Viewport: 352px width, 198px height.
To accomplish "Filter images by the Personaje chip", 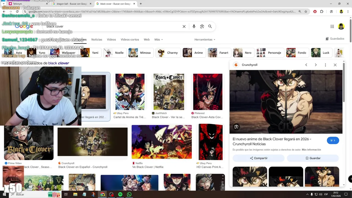I will (270, 53).
